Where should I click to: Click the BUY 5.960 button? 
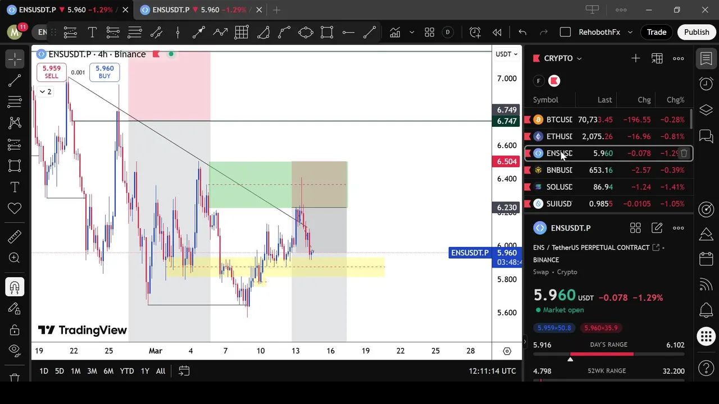coord(104,72)
